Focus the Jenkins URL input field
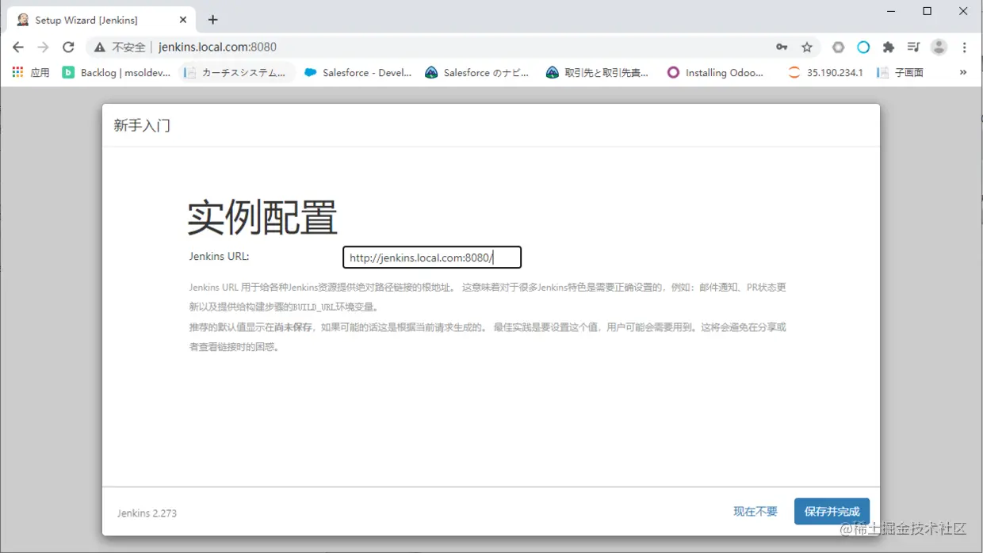The width and height of the screenshot is (983, 553). [432, 257]
